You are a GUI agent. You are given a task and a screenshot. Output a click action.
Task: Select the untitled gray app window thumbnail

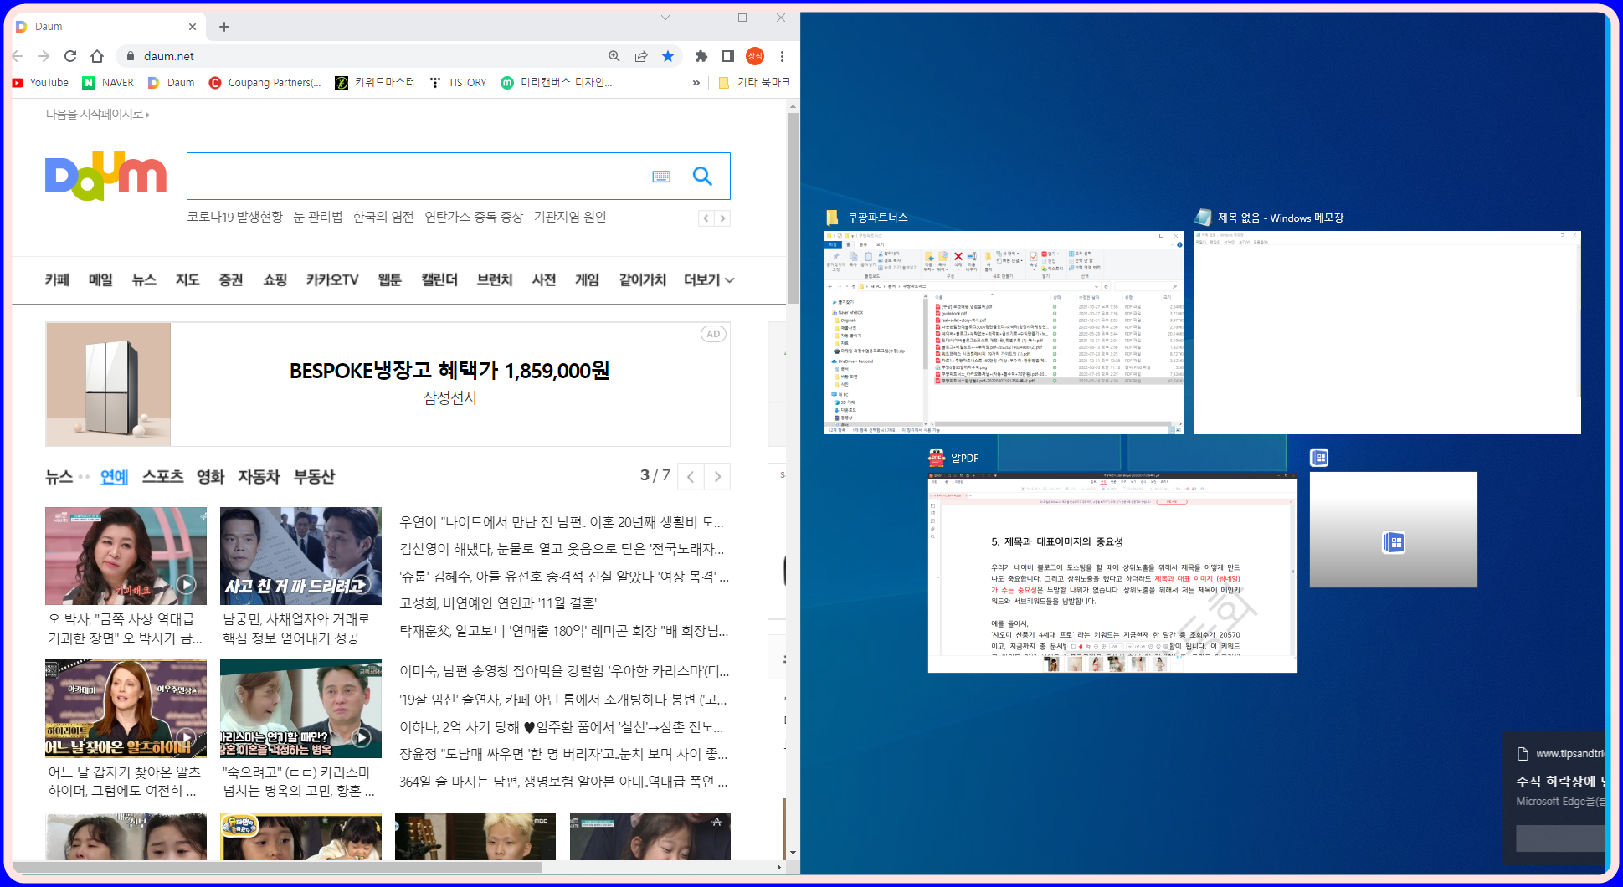(1393, 529)
